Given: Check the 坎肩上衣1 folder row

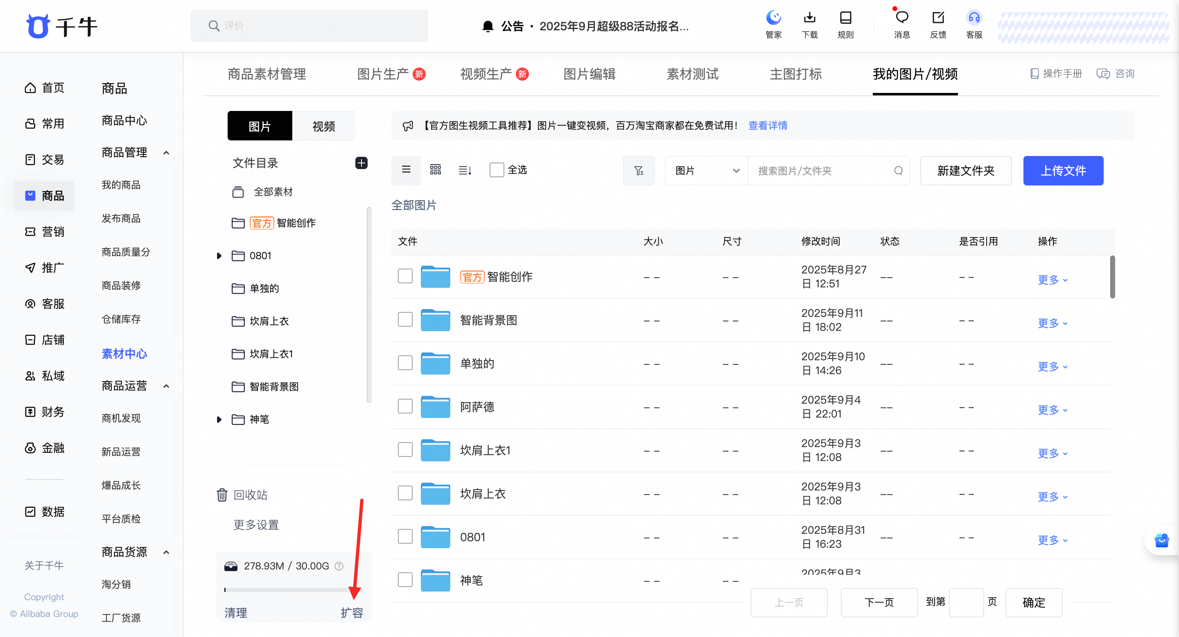Looking at the screenshot, I should click(x=405, y=450).
